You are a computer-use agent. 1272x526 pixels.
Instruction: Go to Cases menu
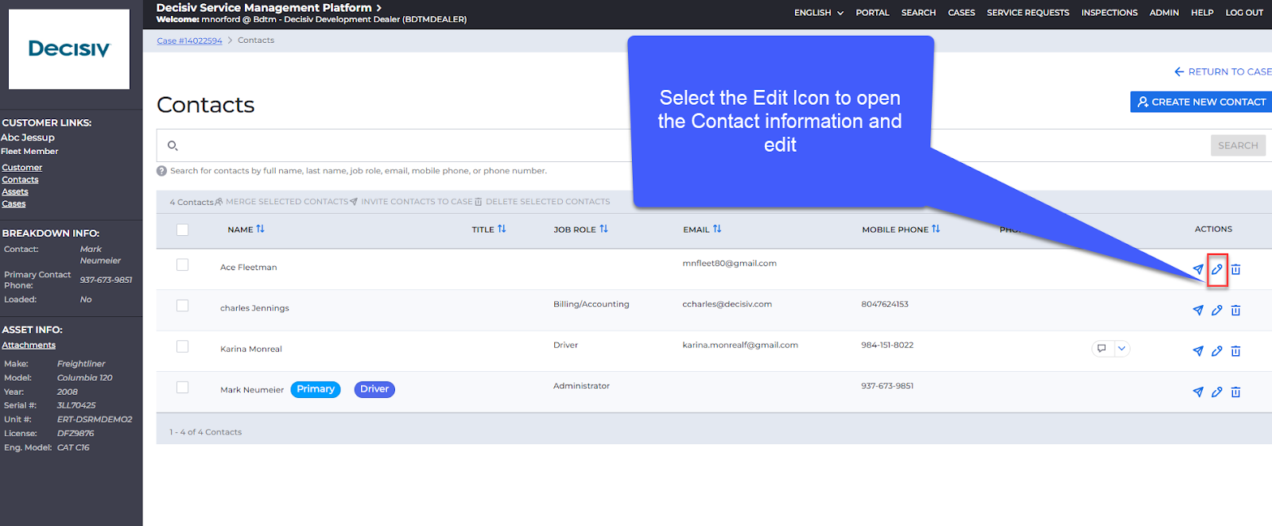pos(961,13)
